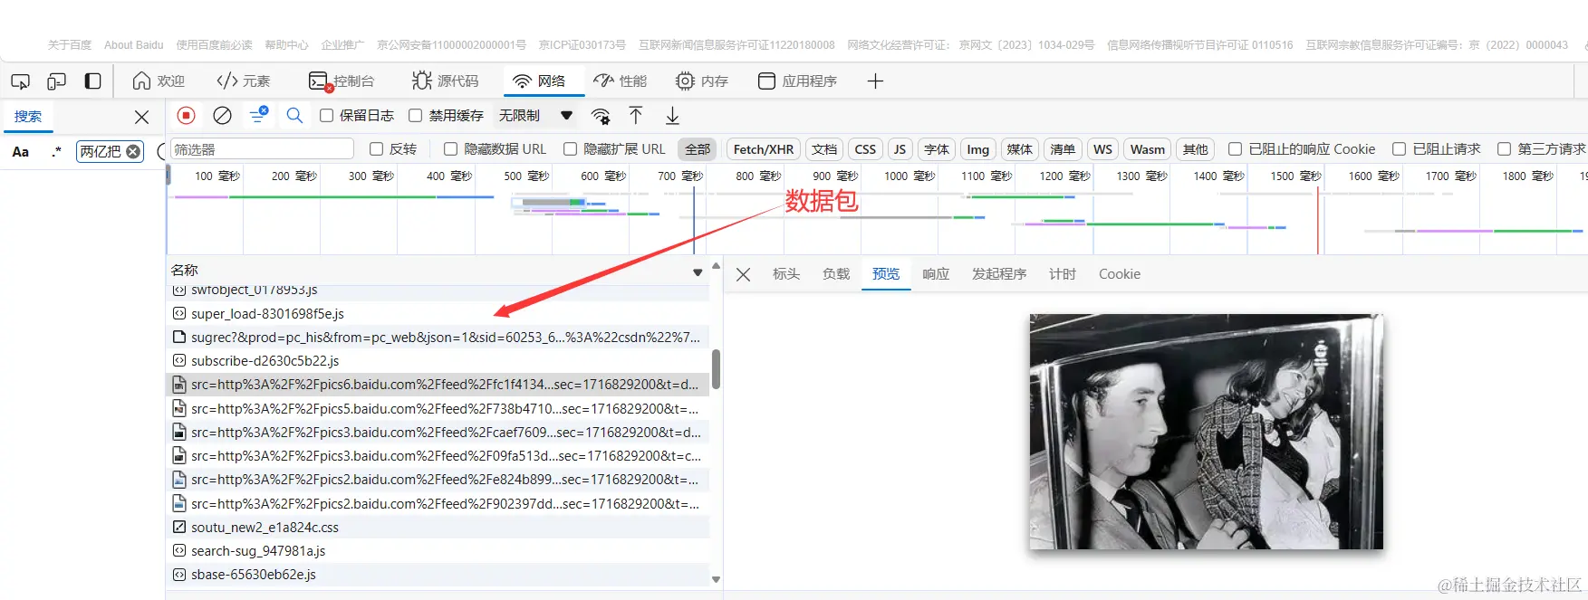Toggle the dock side panel icon
The image size is (1588, 600).
tap(92, 81)
